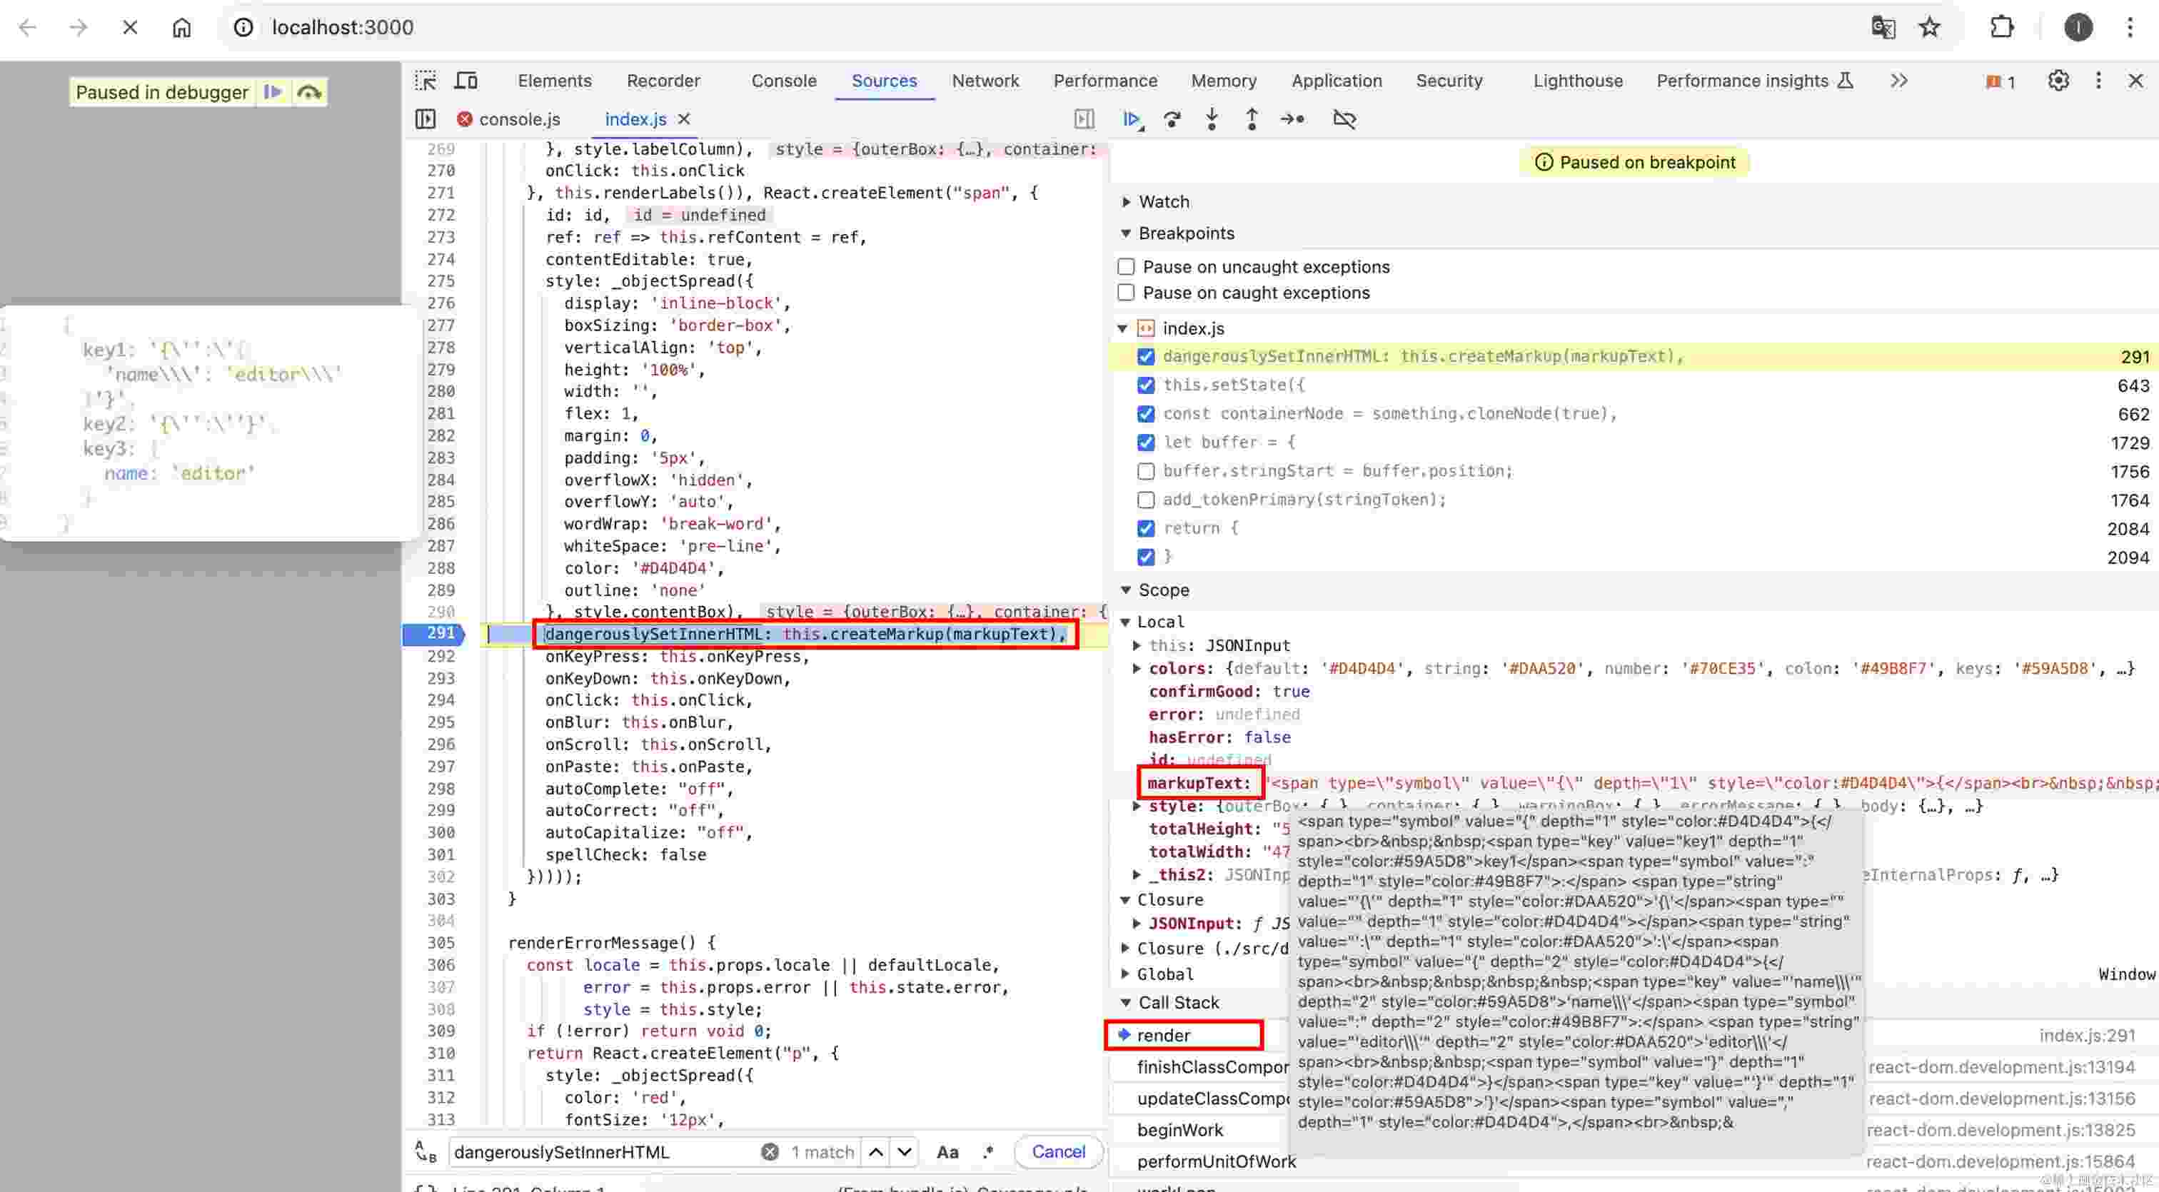Go to previous search match
The height and width of the screenshot is (1192, 2159).
(876, 1152)
